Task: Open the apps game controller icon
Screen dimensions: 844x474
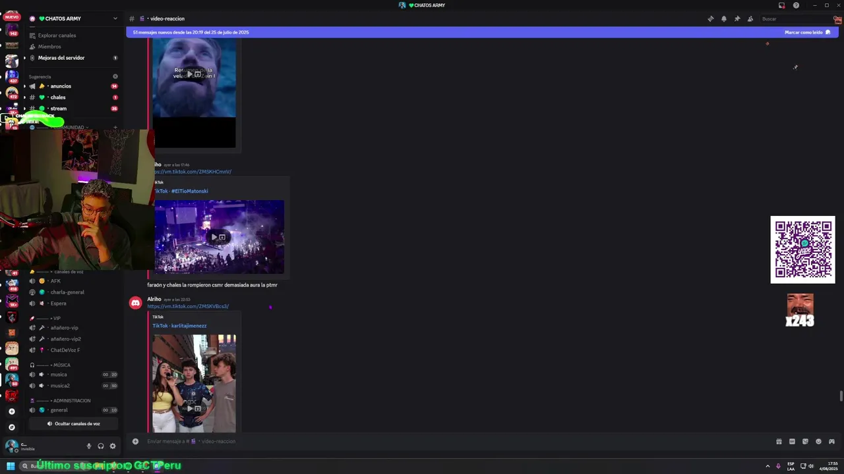Action: [831, 441]
